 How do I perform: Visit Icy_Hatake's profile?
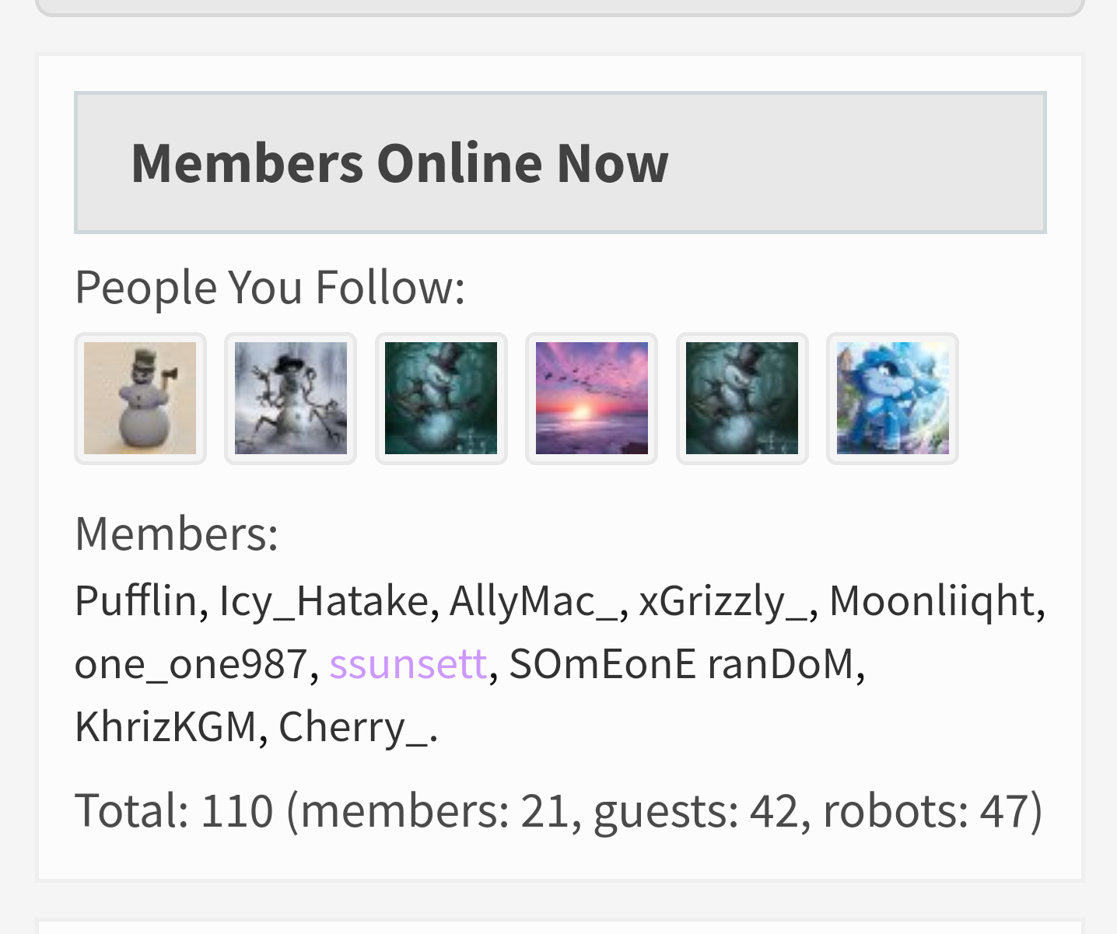click(324, 600)
